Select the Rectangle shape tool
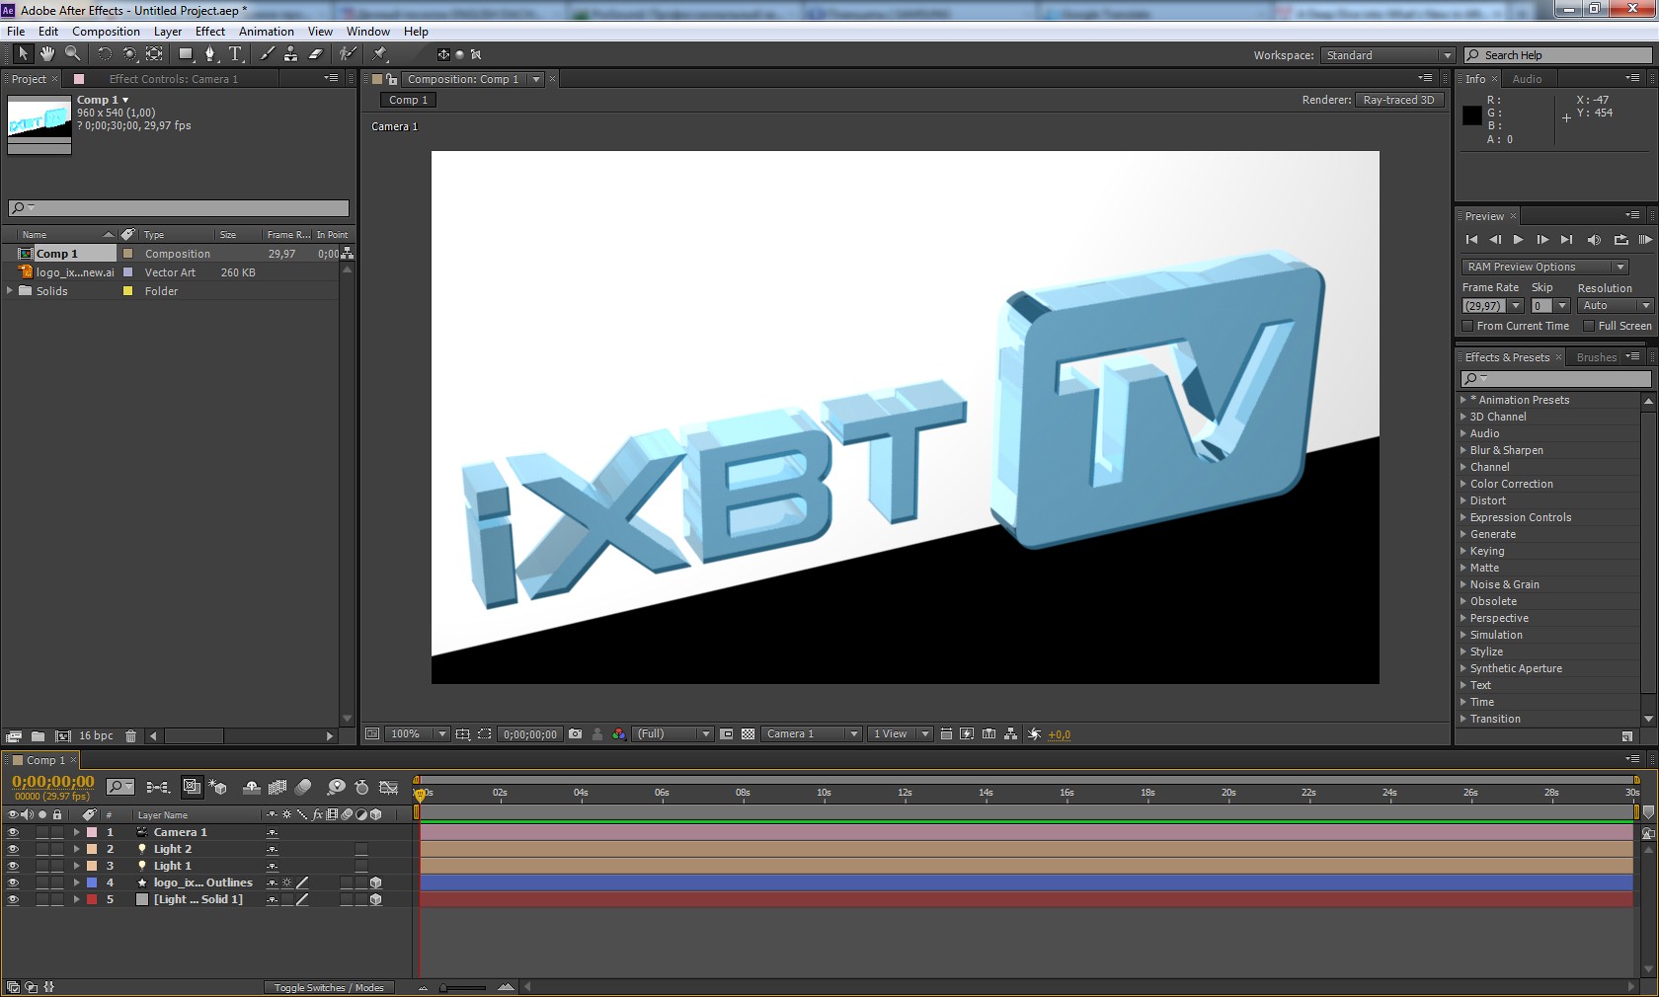The height and width of the screenshot is (997, 1659). pyautogui.click(x=186, y=54)
